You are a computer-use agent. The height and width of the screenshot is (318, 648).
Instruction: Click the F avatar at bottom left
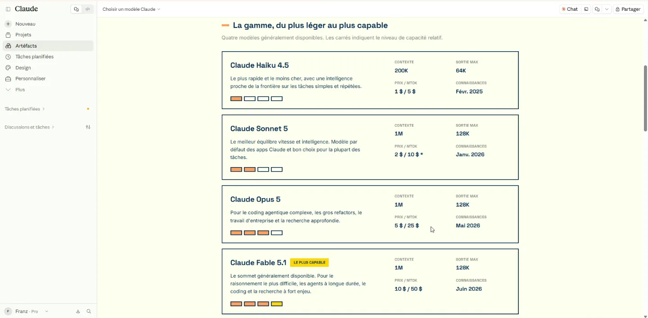click(8, 311)
